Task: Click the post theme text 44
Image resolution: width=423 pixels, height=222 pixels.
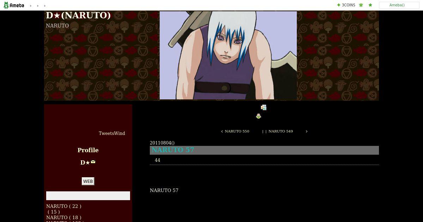Action: pyautogui.click(x=158, y=160)
